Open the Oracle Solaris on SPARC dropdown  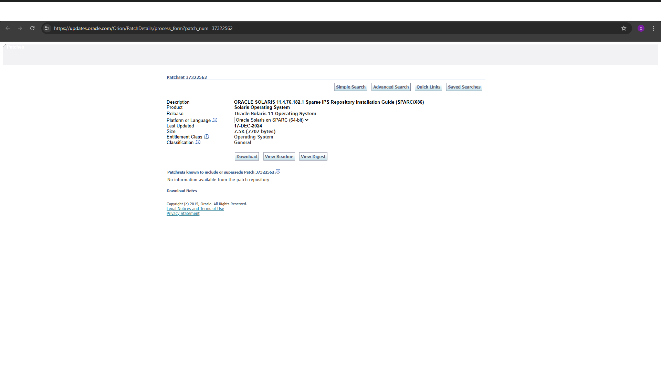(272, 120)
